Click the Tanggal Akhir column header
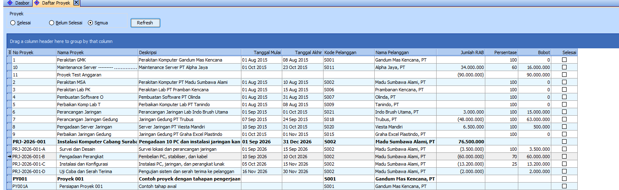Screen dimensions: 619x190 tap(302, 52)
